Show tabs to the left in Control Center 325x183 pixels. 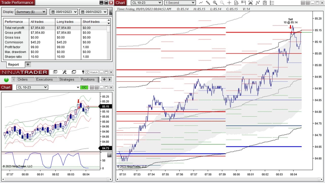coord(13,80)
